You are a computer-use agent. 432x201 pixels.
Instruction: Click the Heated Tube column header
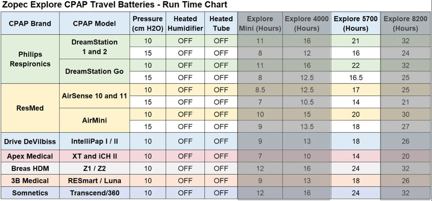[221, 23]
